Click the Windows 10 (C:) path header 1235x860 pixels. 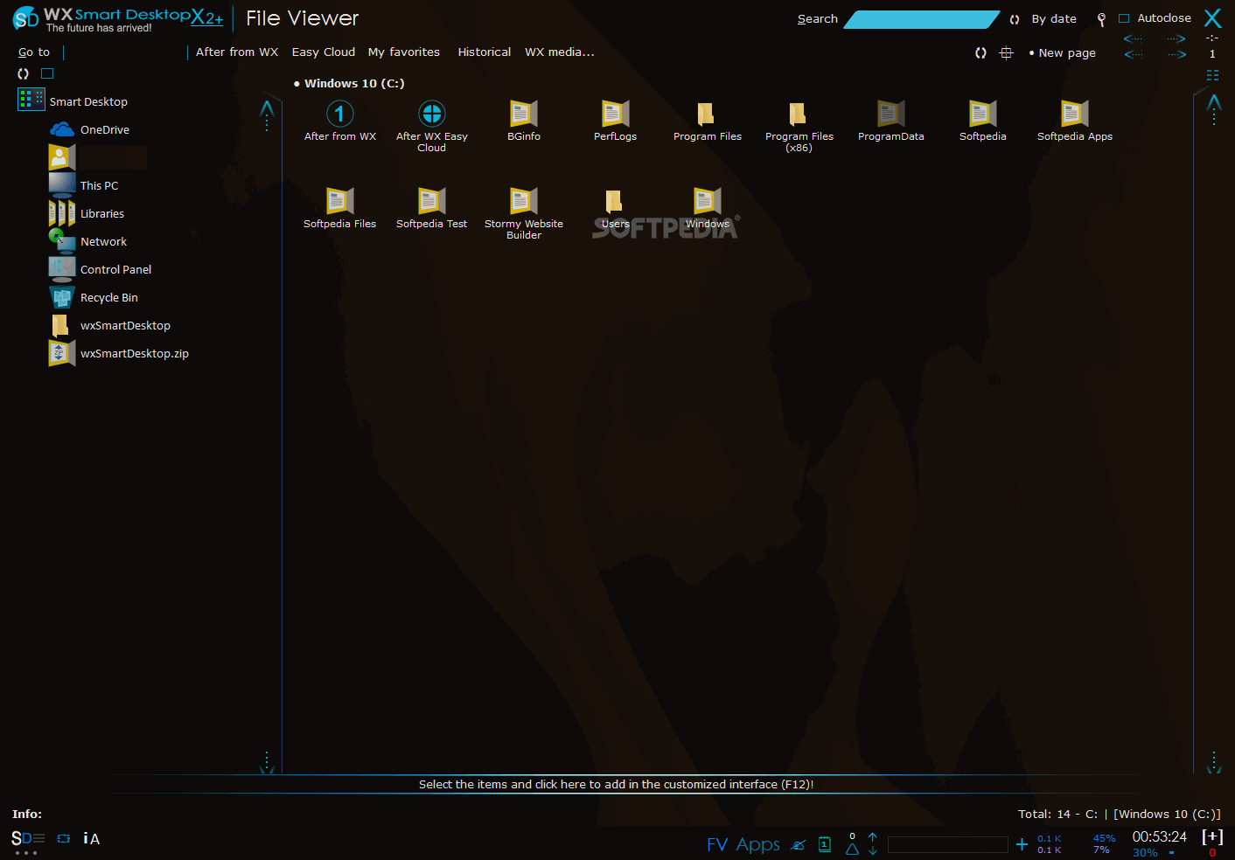(x=354, y=84)
